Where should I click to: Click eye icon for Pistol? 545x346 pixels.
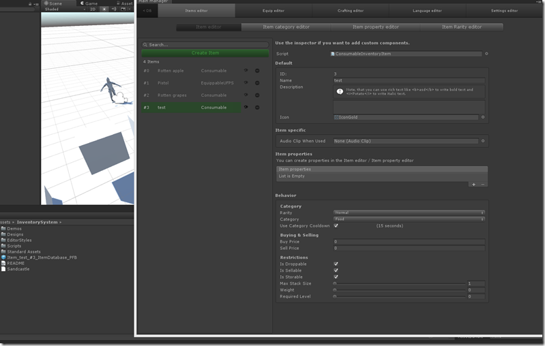tap(246, 82)
